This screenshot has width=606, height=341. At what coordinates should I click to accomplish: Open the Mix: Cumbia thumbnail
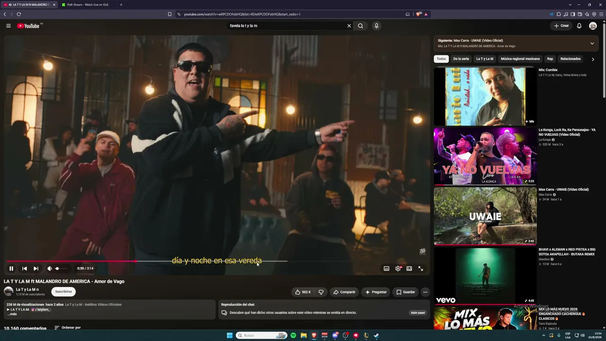(485, 96)
